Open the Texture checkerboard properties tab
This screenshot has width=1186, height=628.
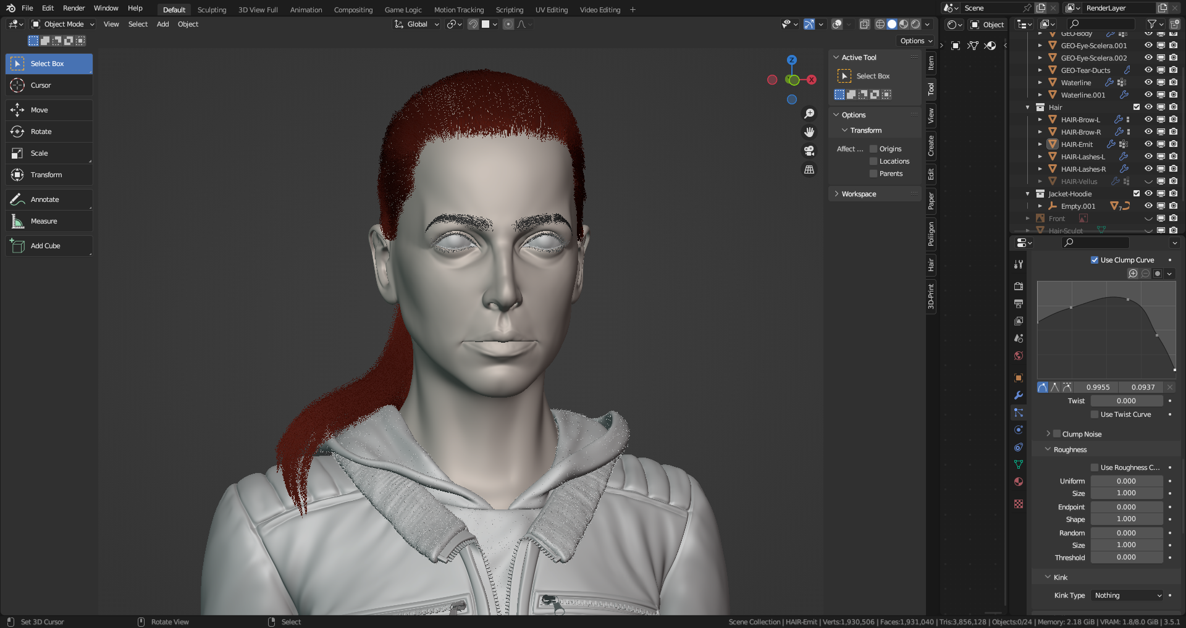pyautogui.click(x=1019, y=504)
